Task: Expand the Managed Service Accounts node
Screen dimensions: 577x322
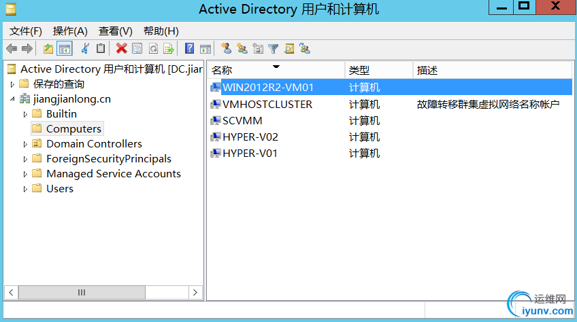Action: pos(25,174)
